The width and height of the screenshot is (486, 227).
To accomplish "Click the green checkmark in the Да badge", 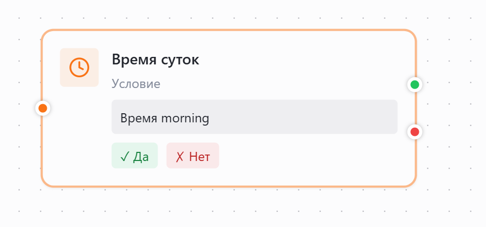I will pyautogui.click(x=124, y=156).
